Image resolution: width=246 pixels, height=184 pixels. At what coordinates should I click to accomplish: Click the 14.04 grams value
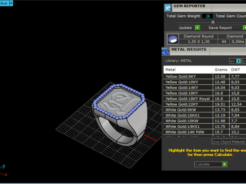[220, 88]
